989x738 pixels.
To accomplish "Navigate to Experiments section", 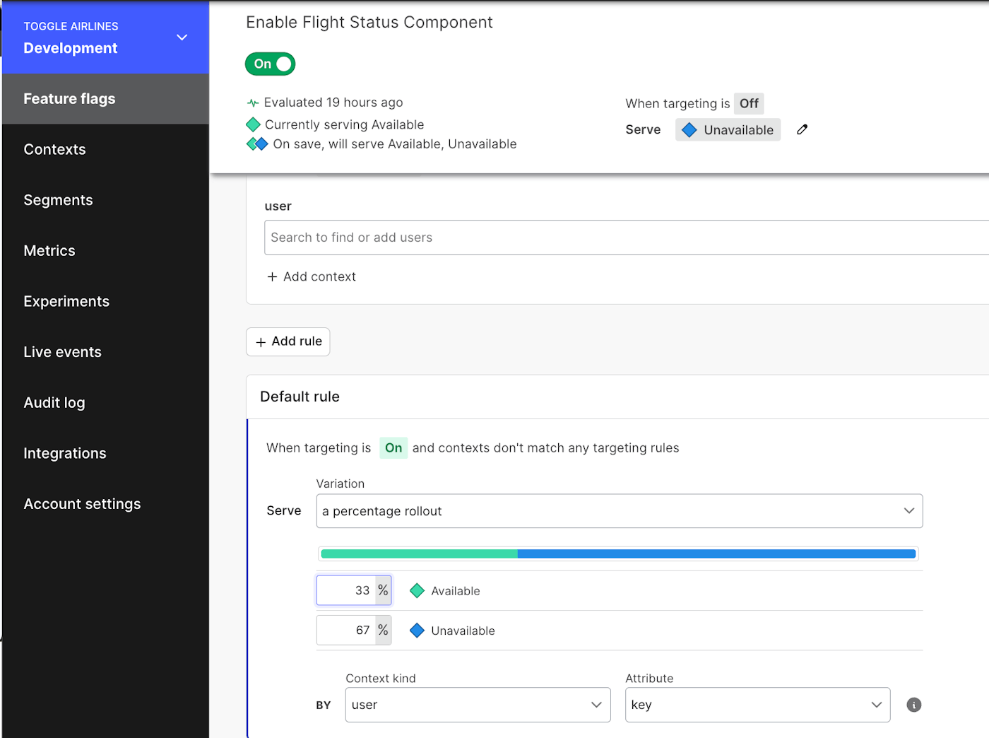I will (66, 302).
